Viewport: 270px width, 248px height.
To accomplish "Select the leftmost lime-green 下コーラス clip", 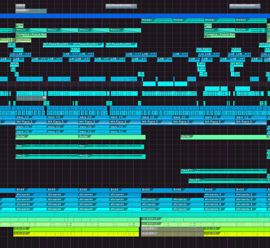I will pos(76,230).
